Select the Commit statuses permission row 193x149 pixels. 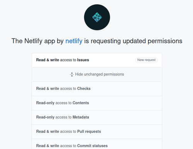pyautogui.click(x=97, y=144)
